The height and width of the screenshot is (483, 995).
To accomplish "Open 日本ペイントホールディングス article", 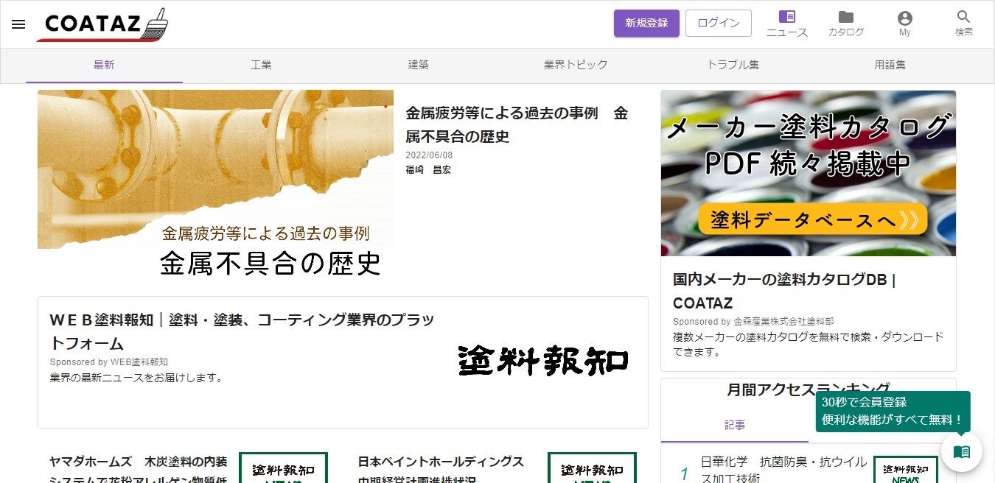I will [441, 468].
